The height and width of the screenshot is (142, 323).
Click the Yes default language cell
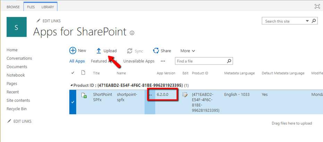(264, 95)
